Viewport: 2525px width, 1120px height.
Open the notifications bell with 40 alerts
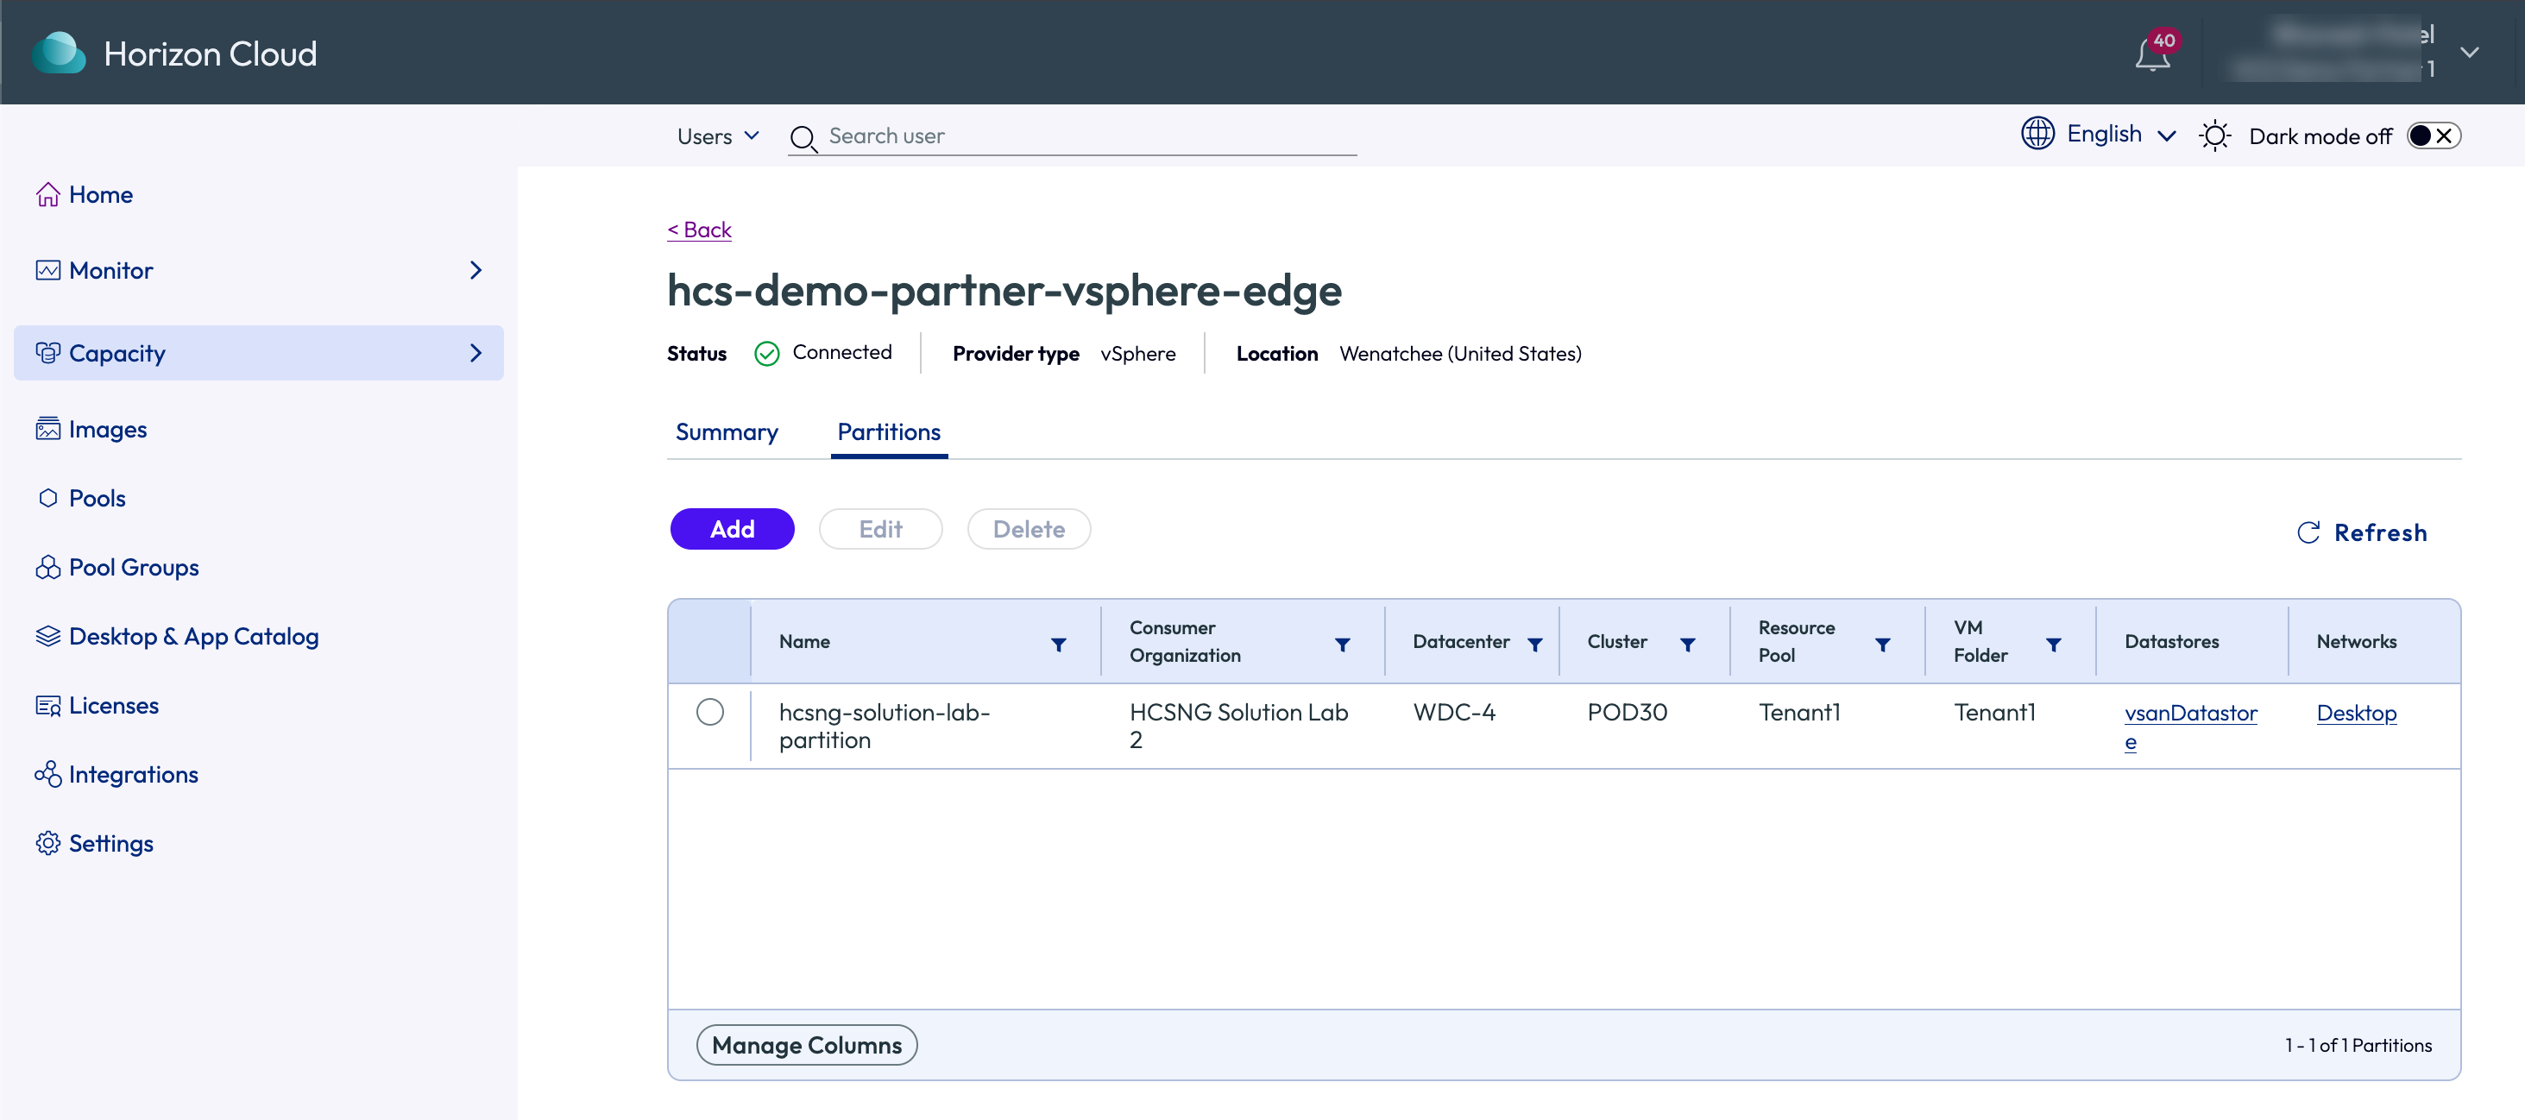pos(2154,53)
